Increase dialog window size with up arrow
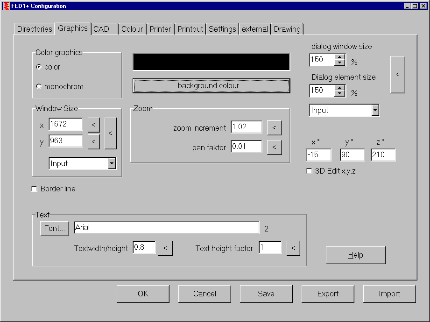The image size is (430, 322). [x=340, y=57]
